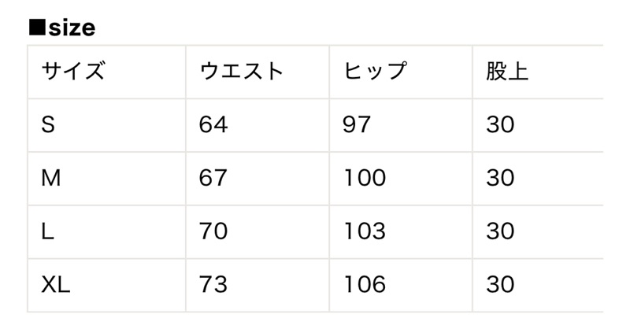Screen dimensions: 630x329
Task: Select the サイズ column header
Action: click(73, 71)
